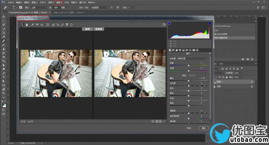
Task: Open the Tone Curve panel tab icon
Action: coord(173,50)
